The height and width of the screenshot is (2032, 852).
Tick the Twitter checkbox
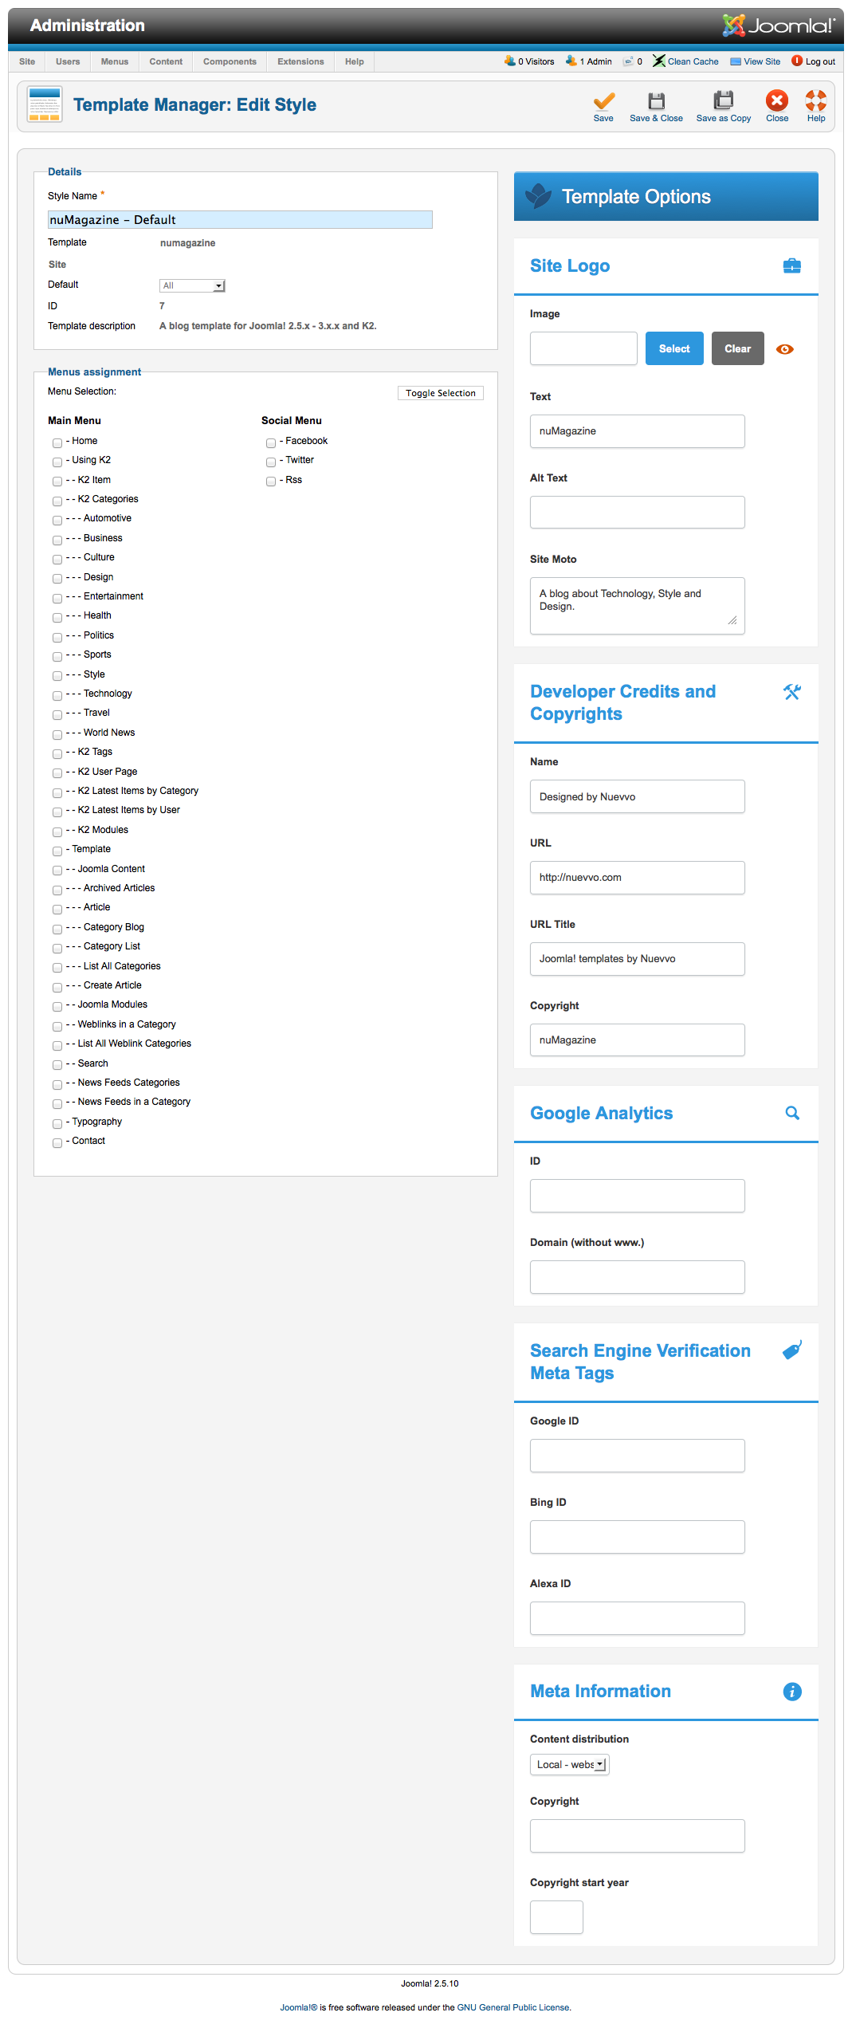click(271, 462)
